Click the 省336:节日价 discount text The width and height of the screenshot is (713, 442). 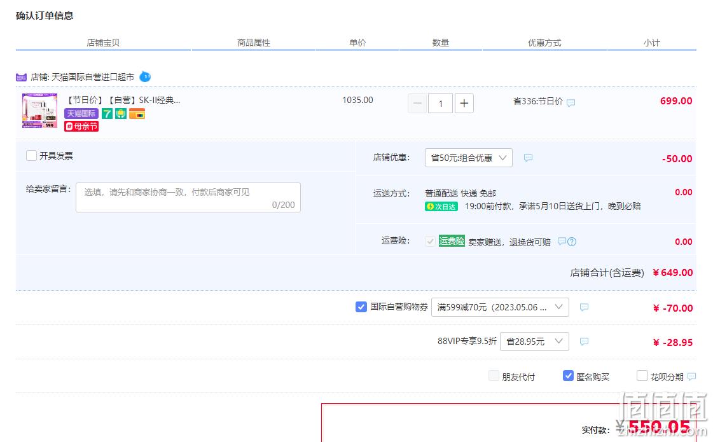click(x=538, y=101)
